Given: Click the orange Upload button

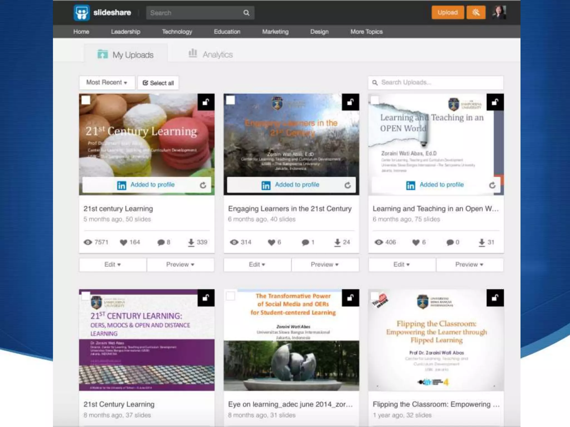Looking at the screenshot, I should click(x=447, y=13).
